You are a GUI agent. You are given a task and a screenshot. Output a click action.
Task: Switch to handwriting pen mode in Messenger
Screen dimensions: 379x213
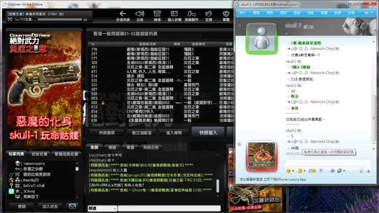(x=361, y=171)
